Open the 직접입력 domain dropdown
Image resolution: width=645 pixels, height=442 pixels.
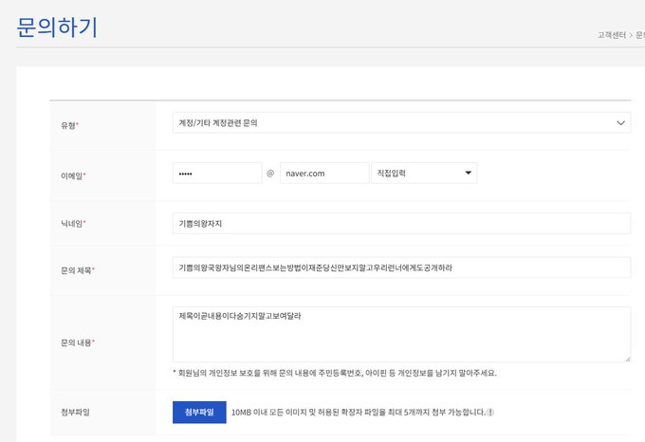click(424, 173)
